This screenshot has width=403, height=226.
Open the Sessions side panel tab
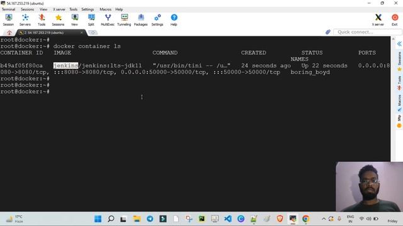coord(399,62)
